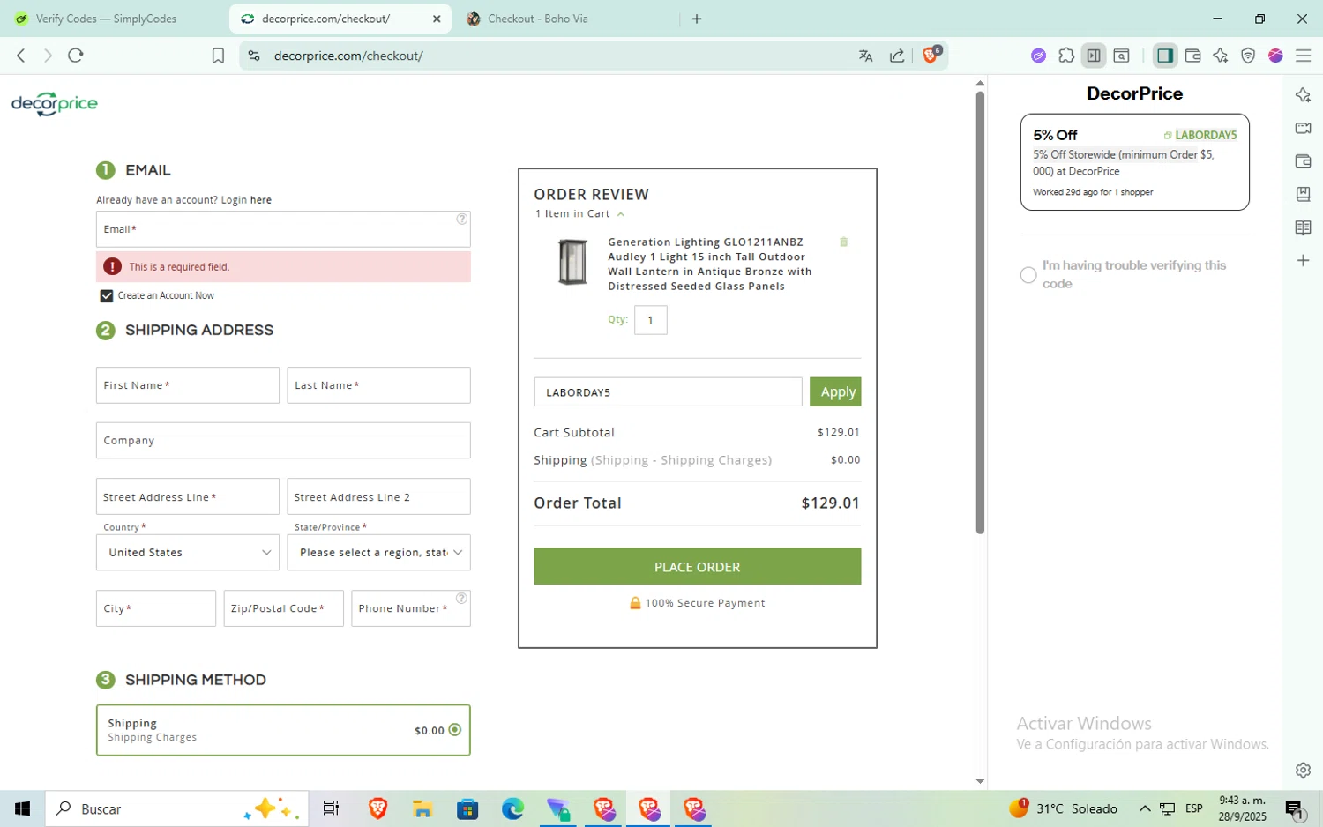This screenshot has height=827, width=1323.
Task: Open the Brave icon in the Windows taskbar
Action: pyautogui.click(x=377, y=808)
